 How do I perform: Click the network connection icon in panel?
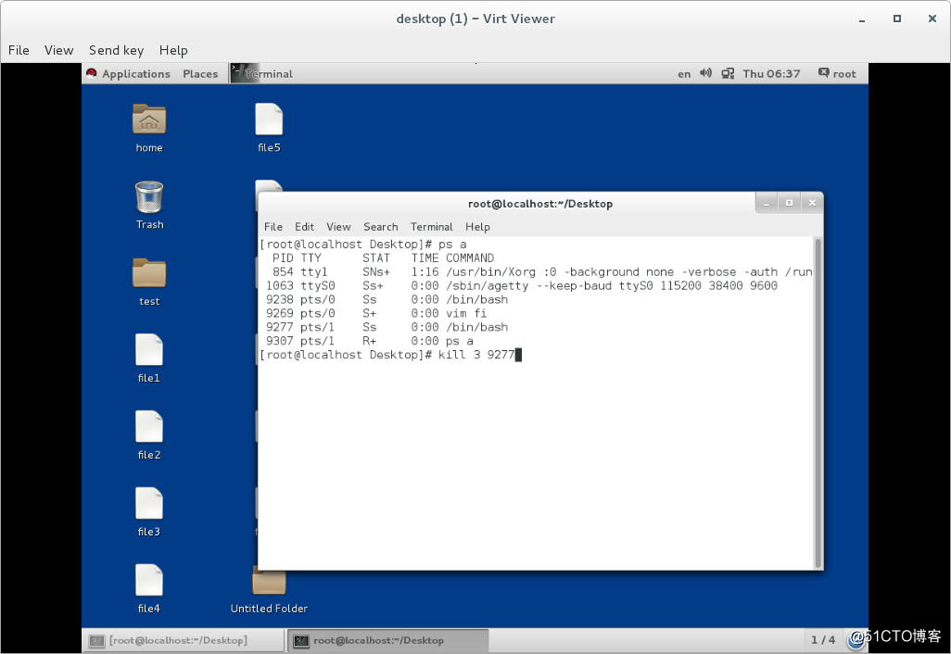(x=728, y=73)
